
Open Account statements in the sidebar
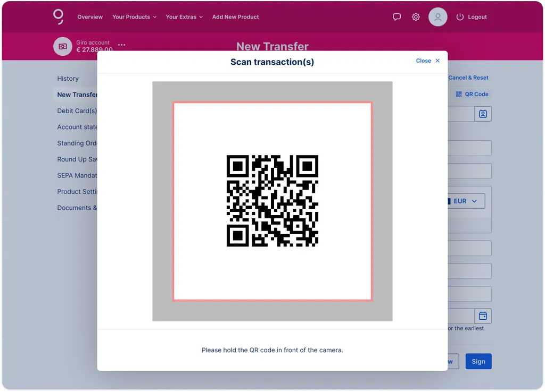(x=77, y=127)
